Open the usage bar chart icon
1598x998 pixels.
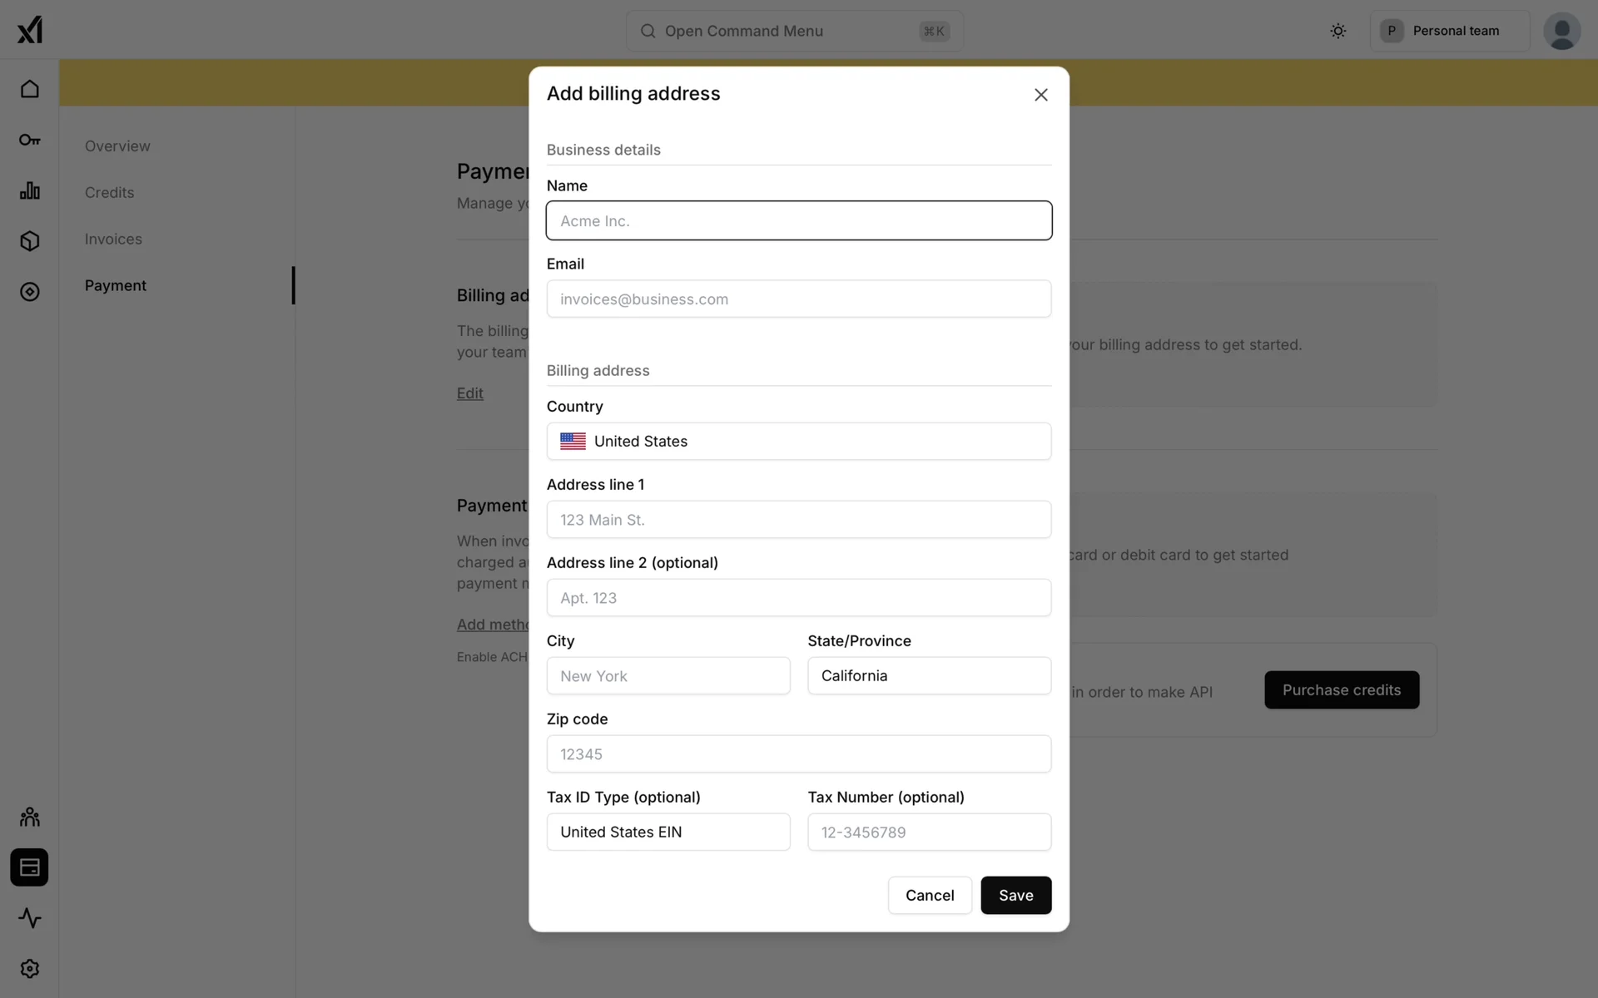click(x=30, y=190)
